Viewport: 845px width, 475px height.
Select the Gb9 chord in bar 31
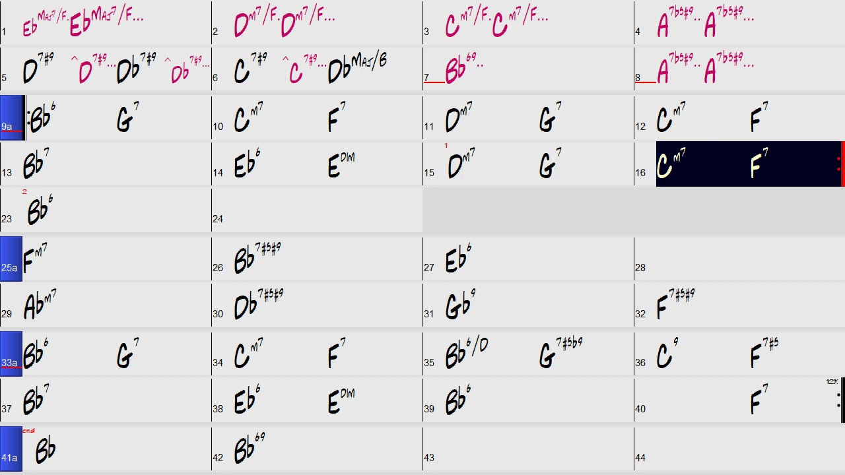(460, 305)
